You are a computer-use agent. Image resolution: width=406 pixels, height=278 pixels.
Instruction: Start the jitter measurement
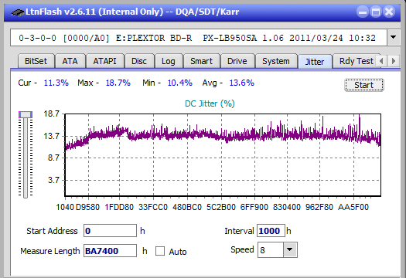point(363,85)
